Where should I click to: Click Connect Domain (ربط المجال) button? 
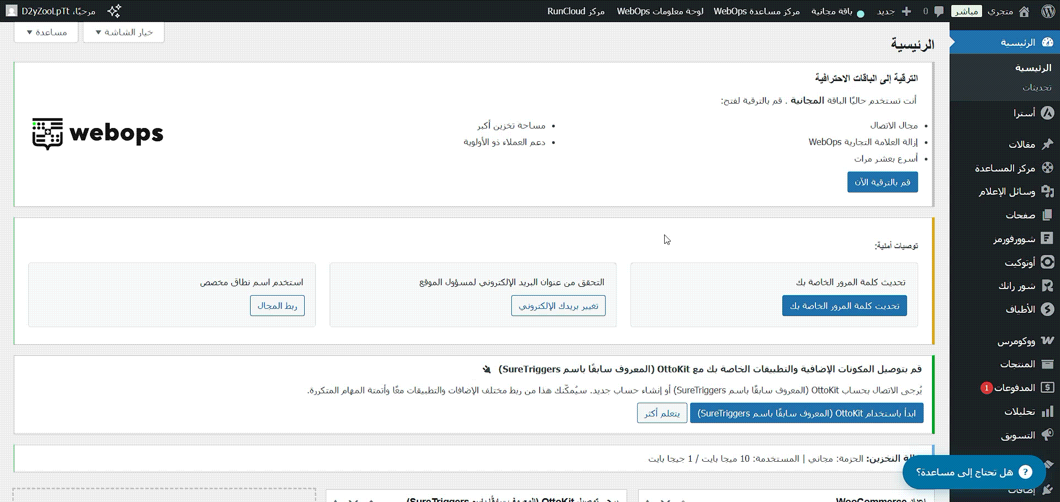pyautogui.click(x=277, y=306)
